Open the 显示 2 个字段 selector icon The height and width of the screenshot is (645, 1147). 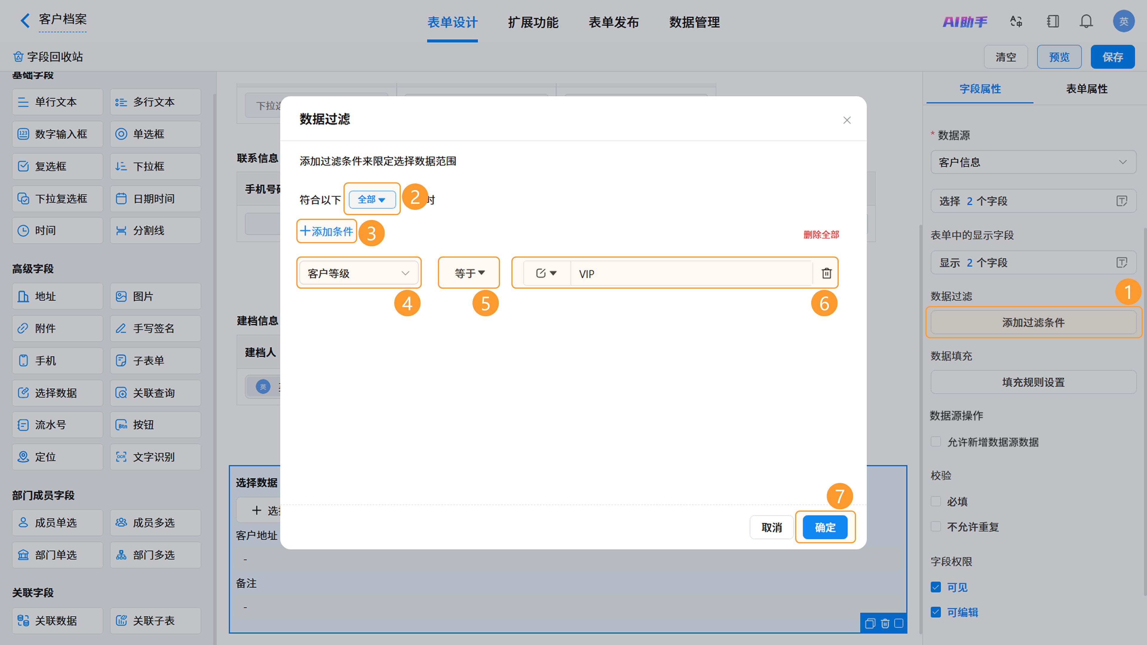(x=1122, y=262)
